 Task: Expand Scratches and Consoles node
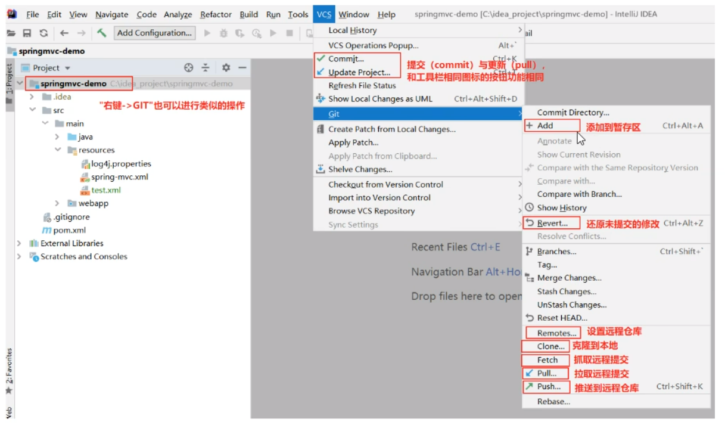(20, 257)
